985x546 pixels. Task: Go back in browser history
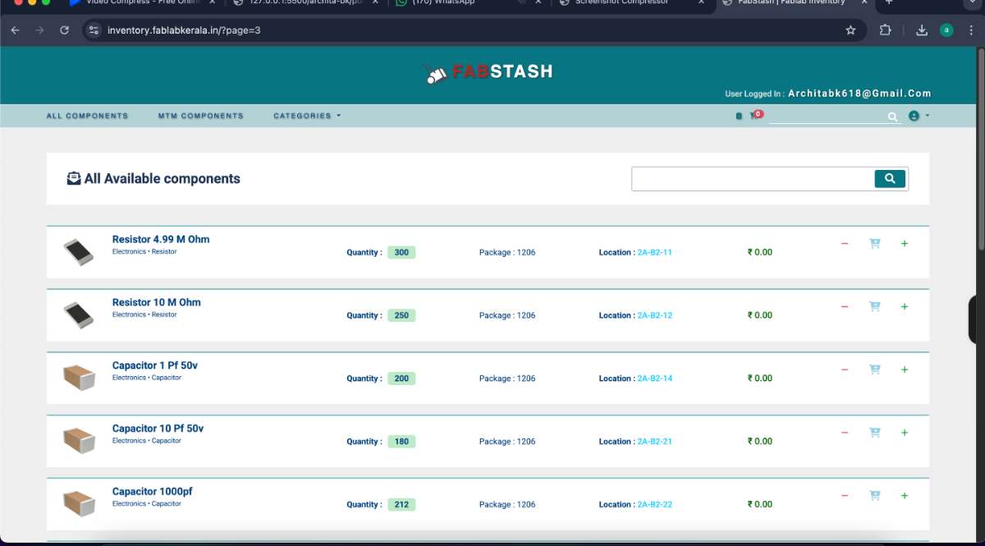coord(15,30)
